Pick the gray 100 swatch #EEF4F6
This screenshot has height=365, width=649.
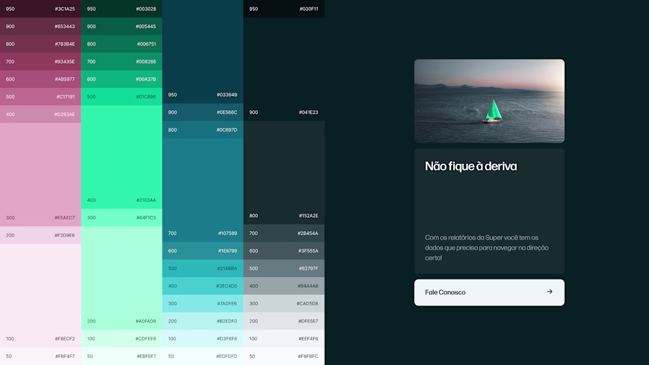284,338
